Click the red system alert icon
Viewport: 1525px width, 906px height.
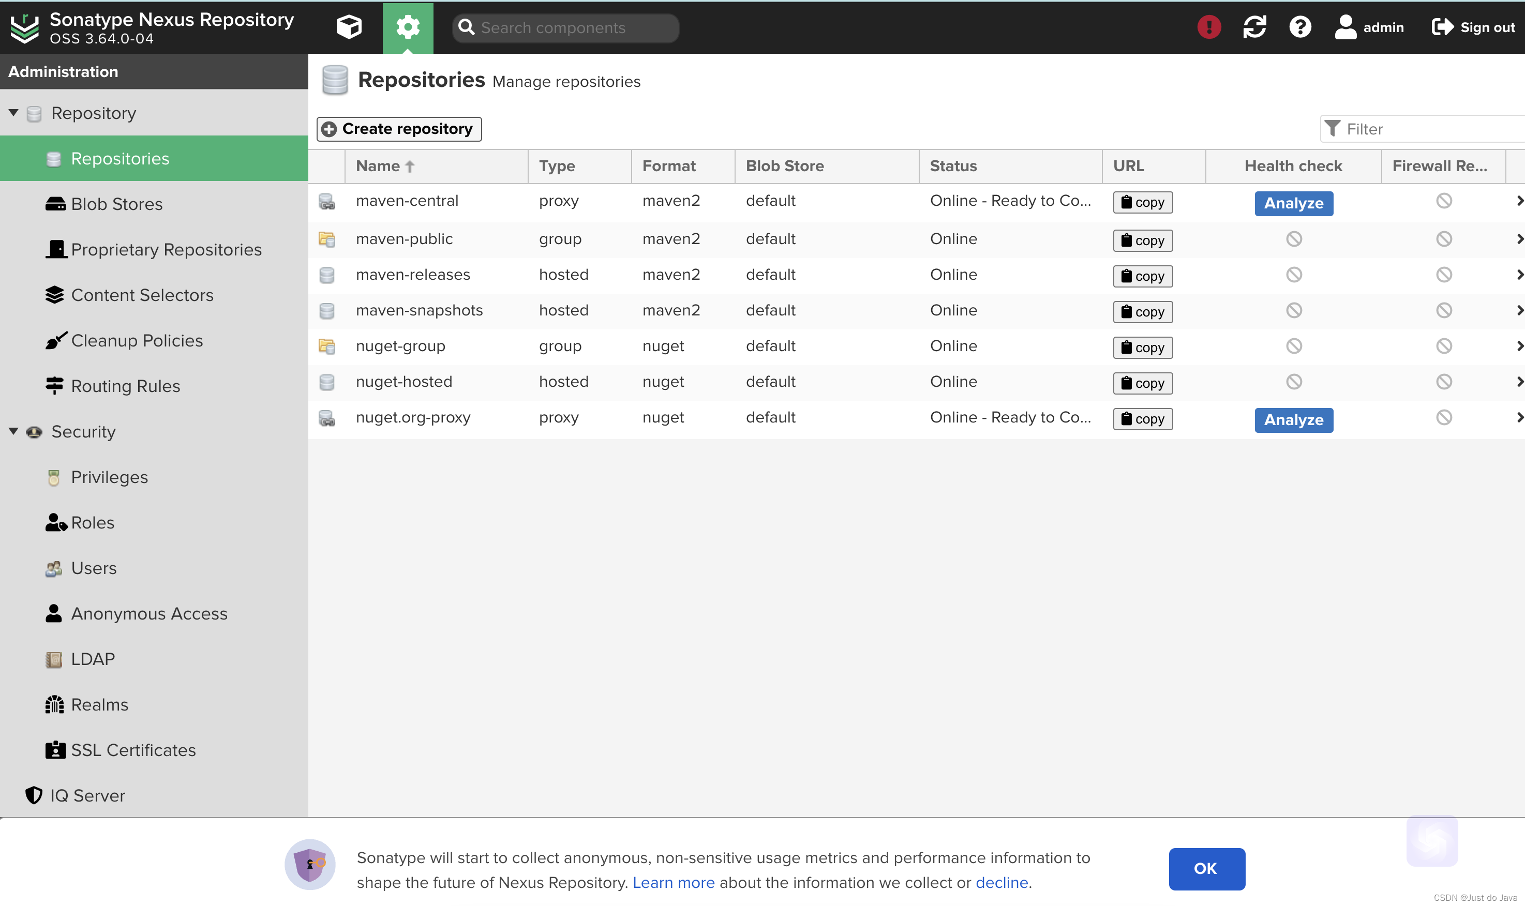click(x=1208, y=27)
